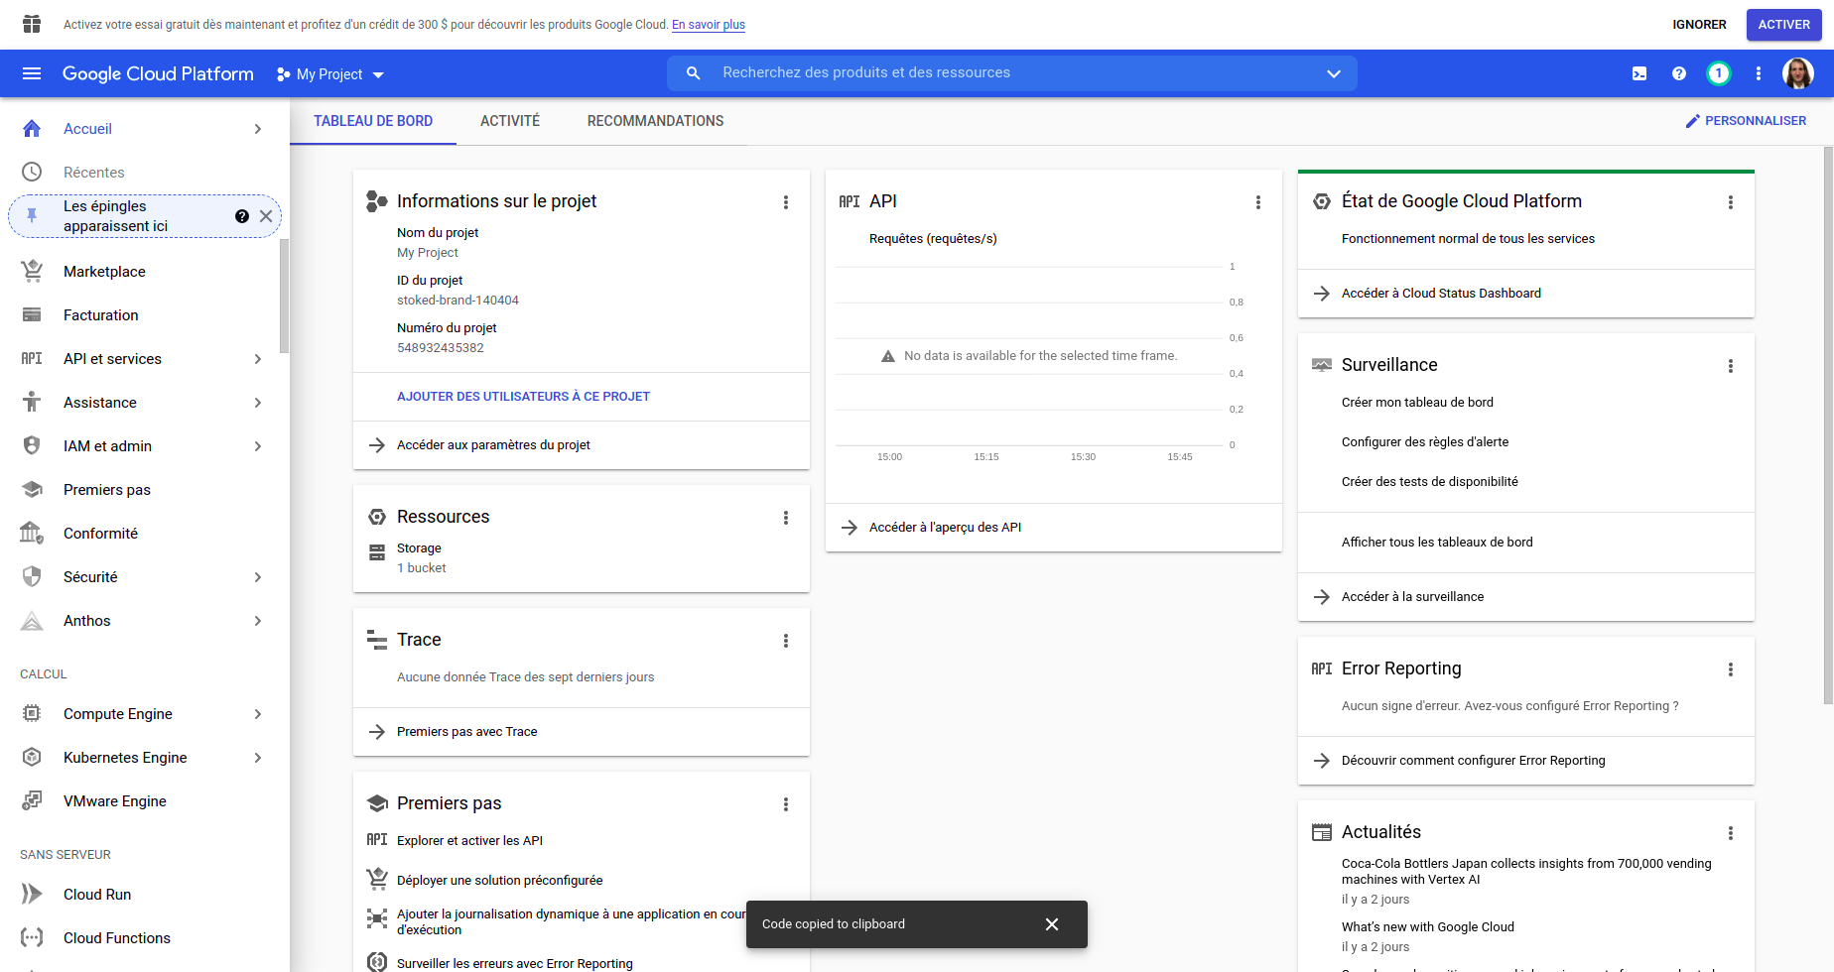Open the My Project selector dropdown
Screen dimensions: 1834x972
330,74
